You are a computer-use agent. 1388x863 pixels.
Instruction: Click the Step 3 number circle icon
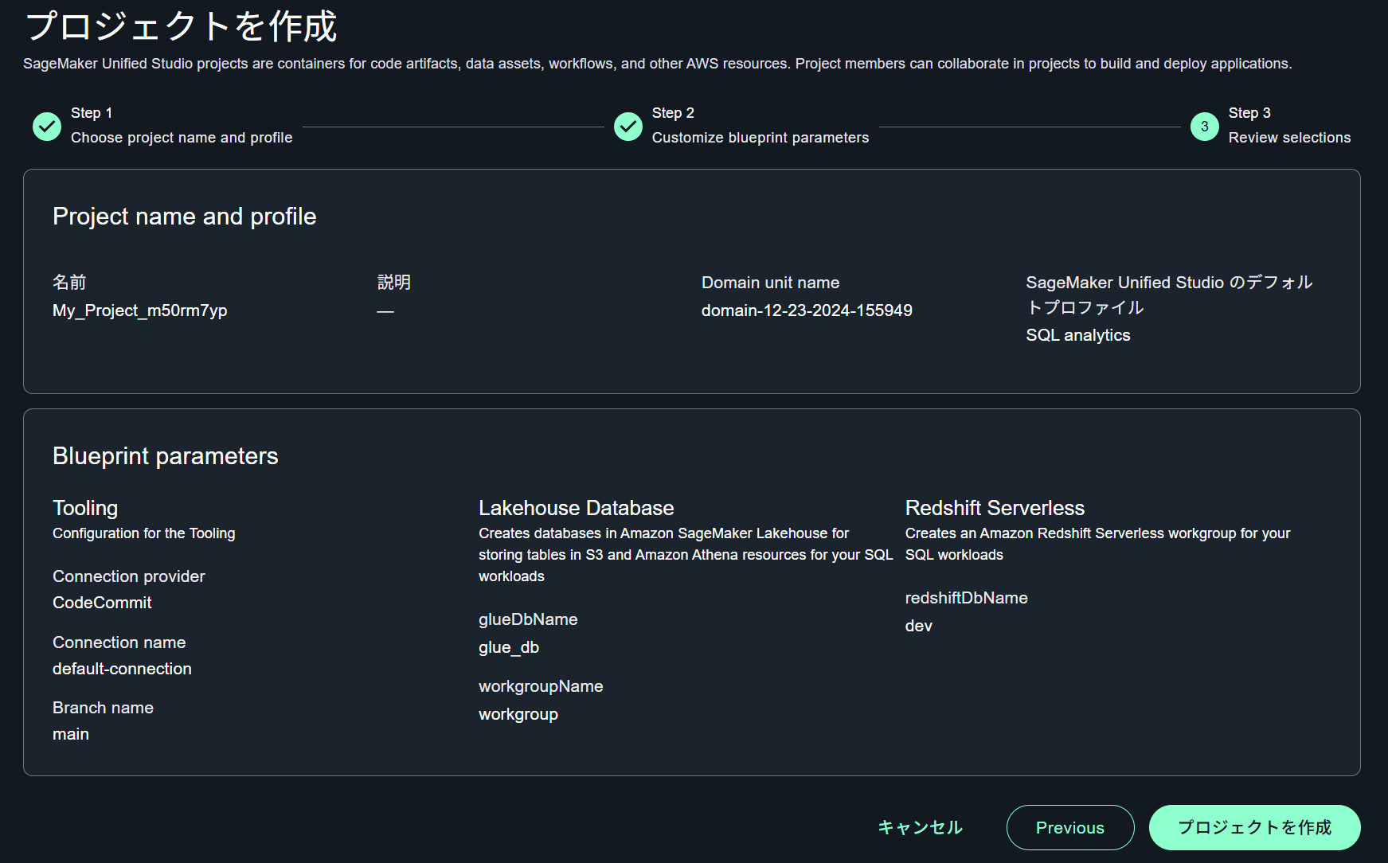tap(1205, 126)
